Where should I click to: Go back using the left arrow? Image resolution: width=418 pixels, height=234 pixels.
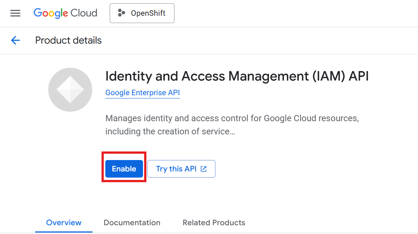point(15,40)
